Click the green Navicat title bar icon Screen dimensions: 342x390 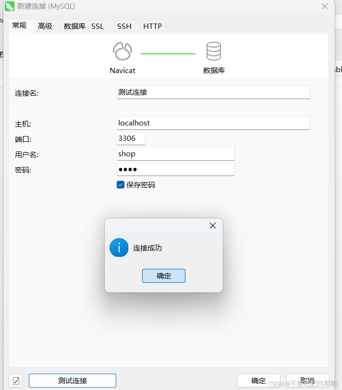(x=10, y=6)
